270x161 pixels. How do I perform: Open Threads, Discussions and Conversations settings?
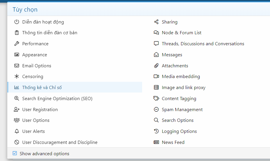coord(203,44)
